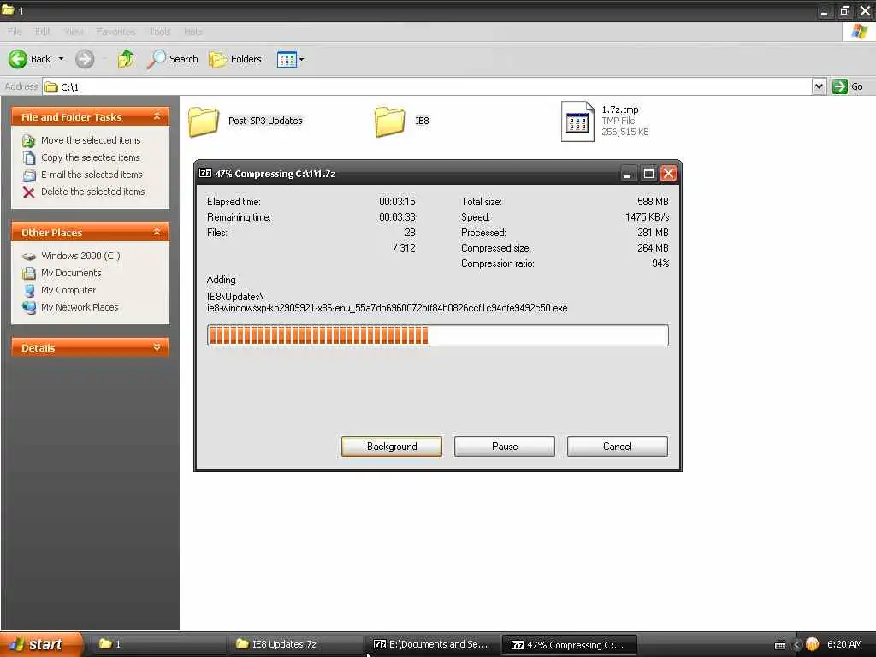Image resolution: width=876 pixels, height=657 pixels.
Task: Switch to IE8 Updates.7z taskbar button
Action: tap(295, 644)
